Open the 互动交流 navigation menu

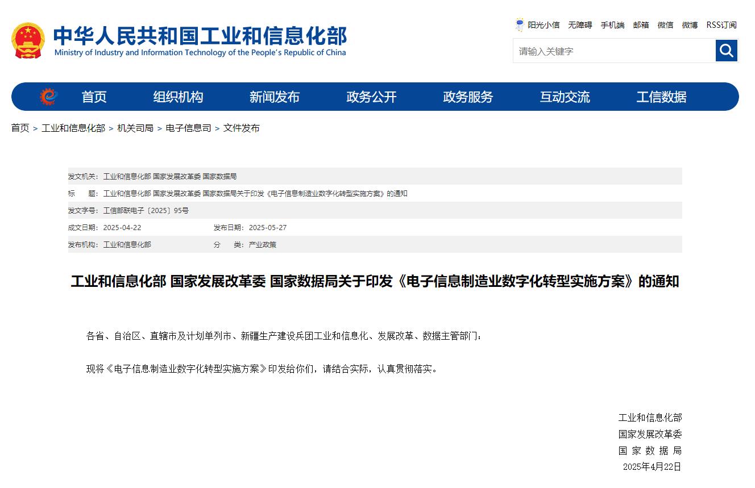tap(565, 97)
